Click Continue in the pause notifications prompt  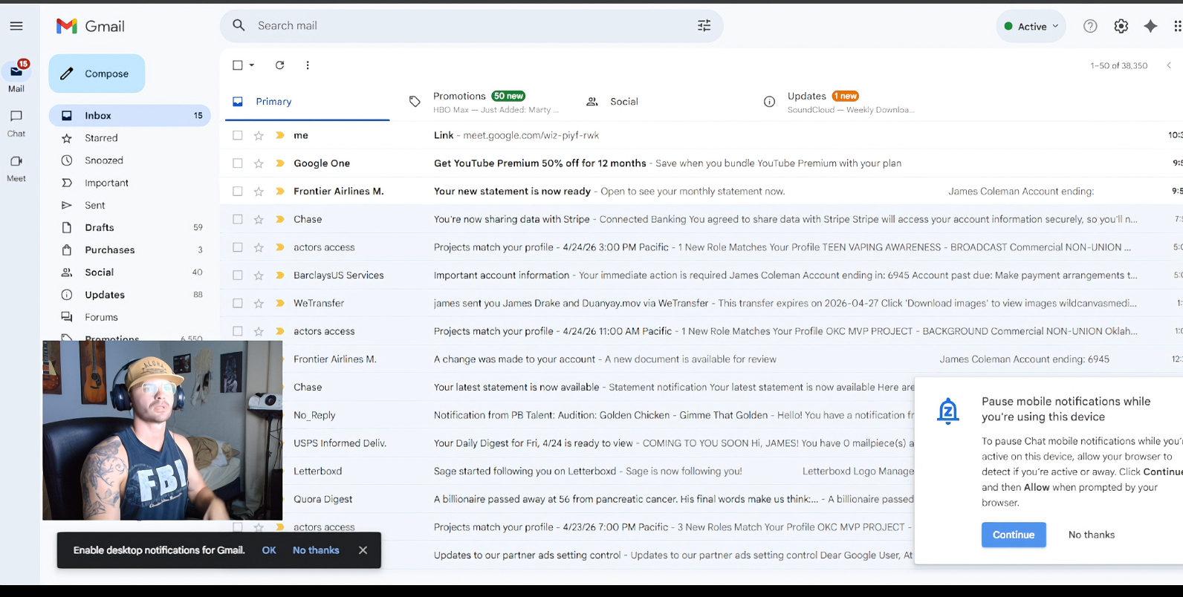tap(1014, 535)
